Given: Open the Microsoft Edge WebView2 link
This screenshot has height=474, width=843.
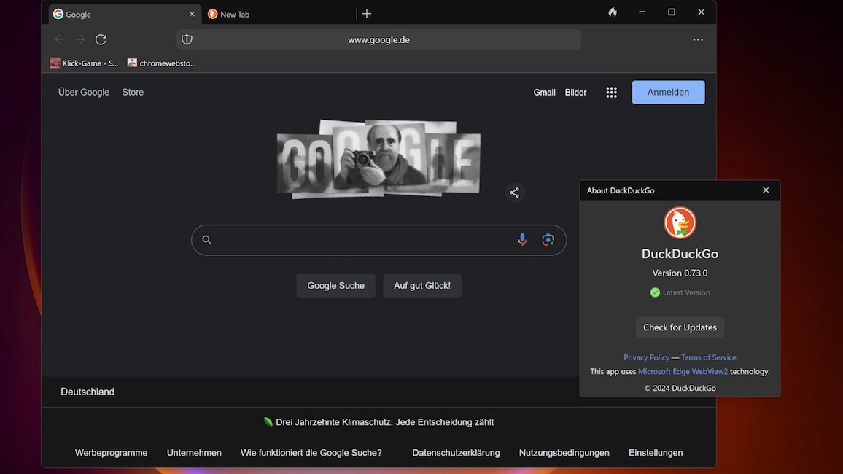Looking at the screenshot, I should click(x=683, y=371).
